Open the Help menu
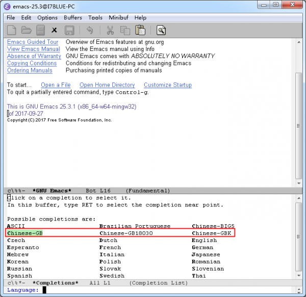 point(140,18)
